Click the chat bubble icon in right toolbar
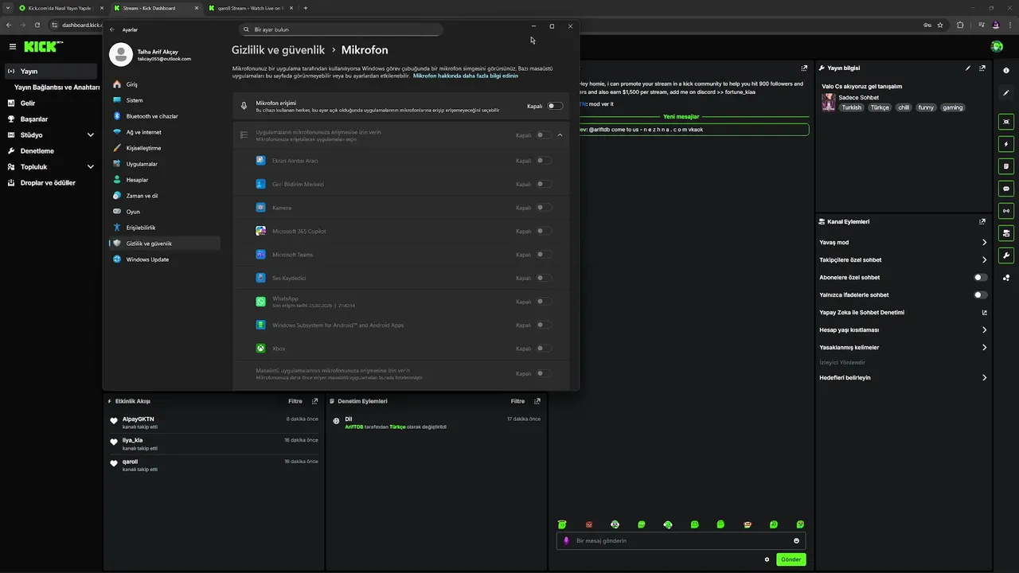Screen dimensions: 1019x573 (x=1006, y=189)
